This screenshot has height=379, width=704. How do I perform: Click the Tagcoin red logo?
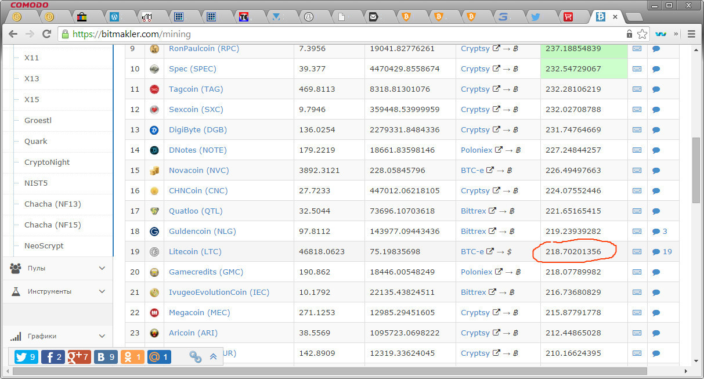coord(154,89)
